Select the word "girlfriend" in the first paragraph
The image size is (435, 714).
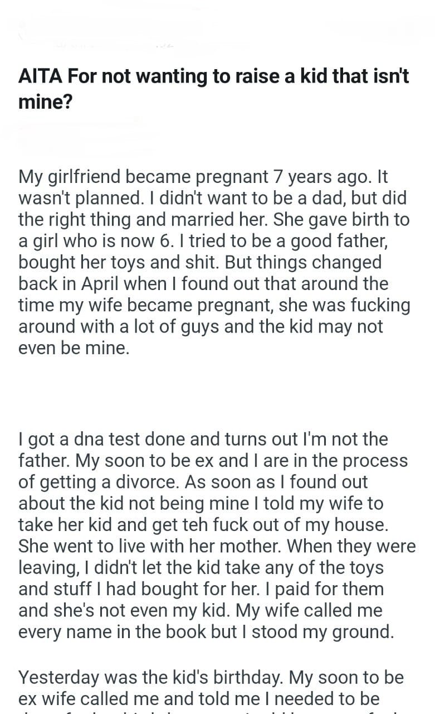[x=90, y=177]
